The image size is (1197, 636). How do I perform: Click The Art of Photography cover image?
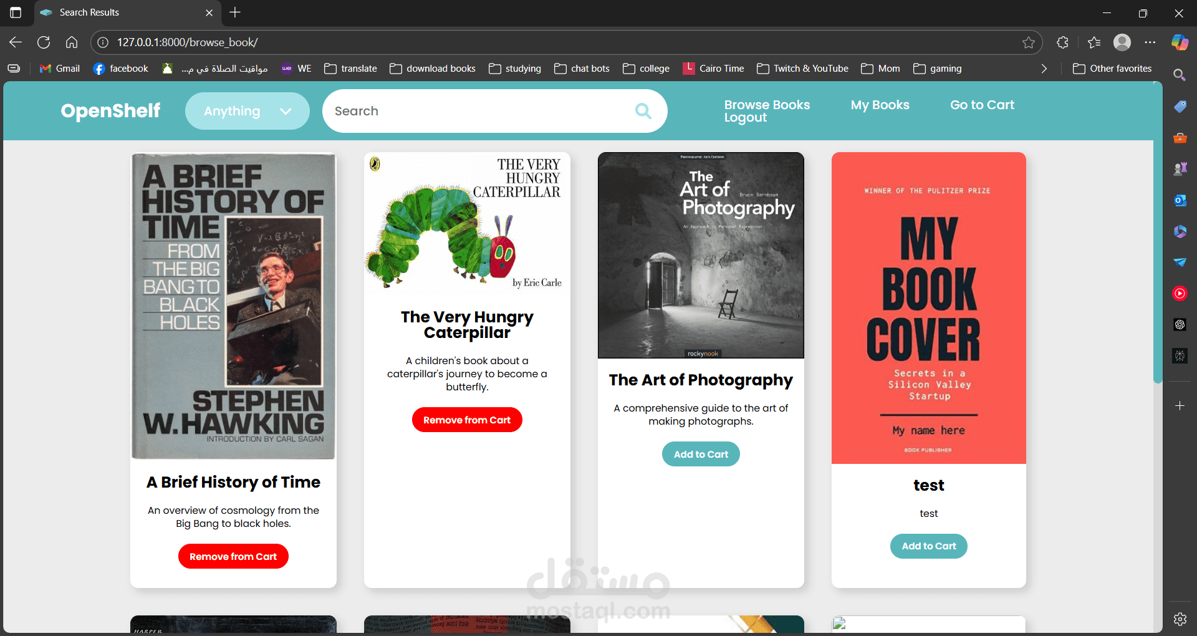point(701,255)
